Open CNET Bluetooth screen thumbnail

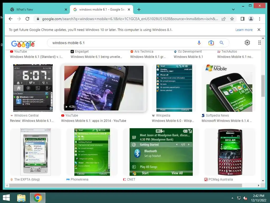coord(161,152)
